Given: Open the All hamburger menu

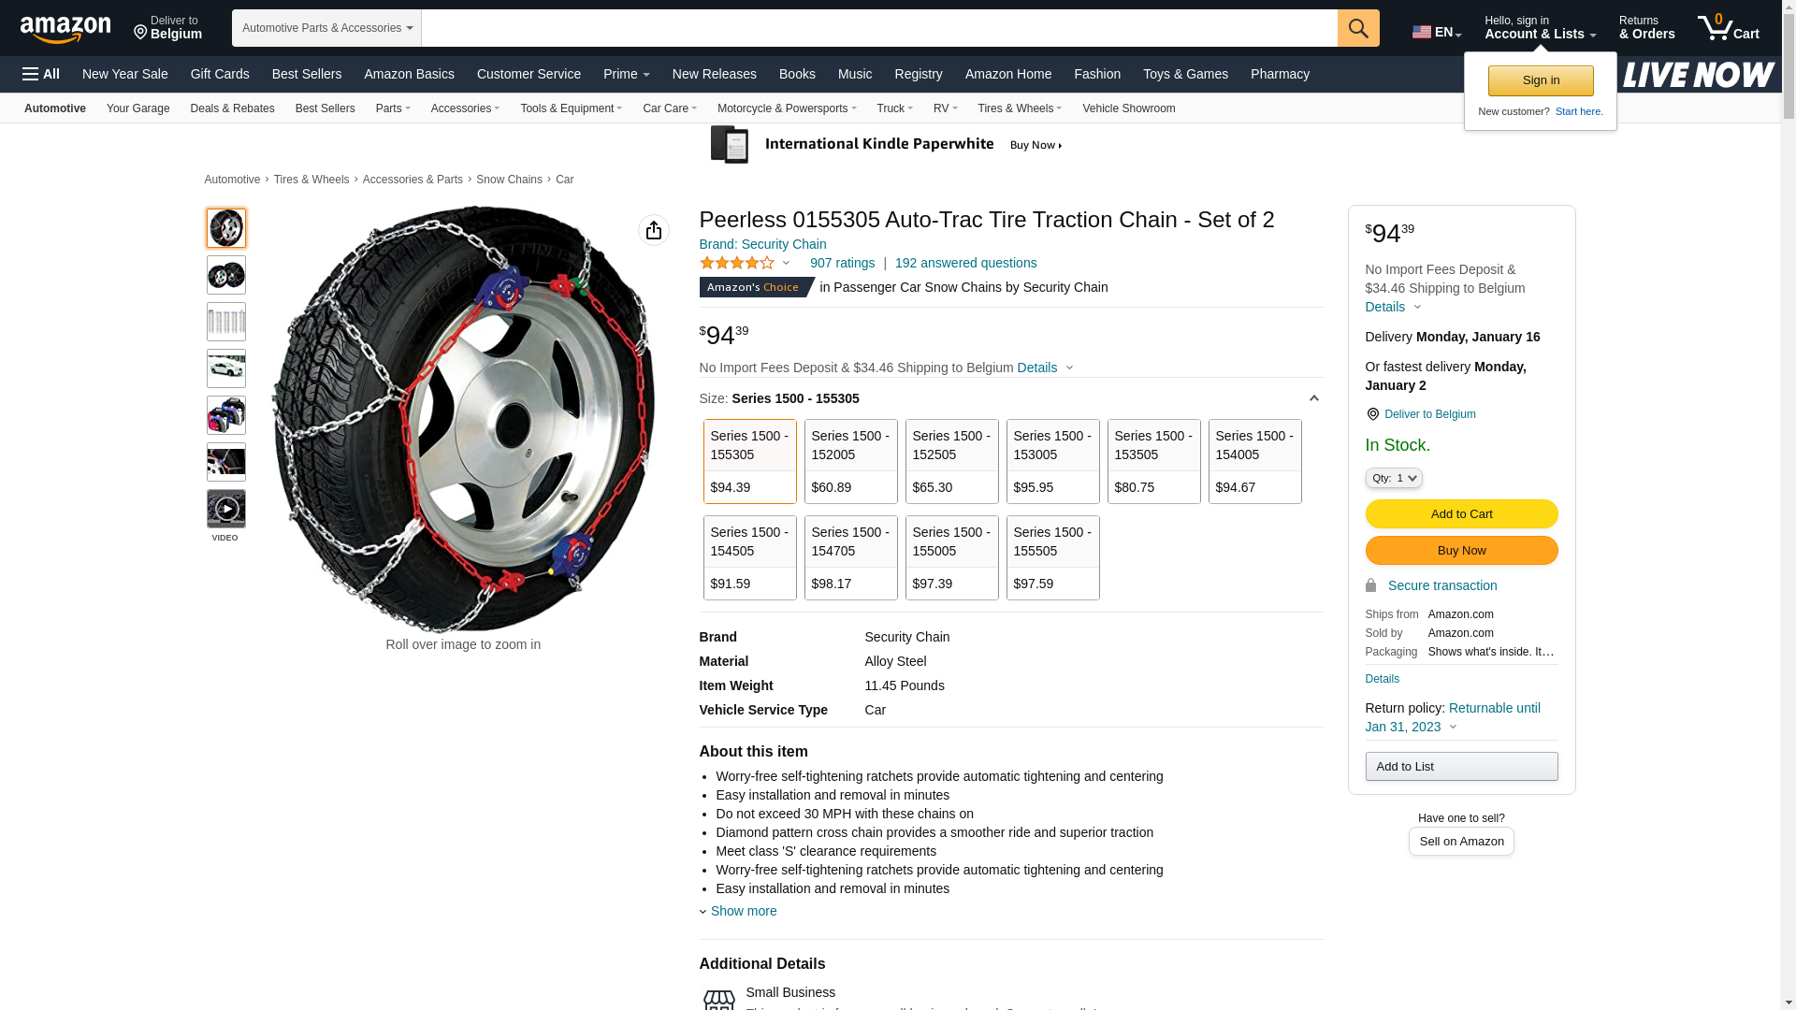Looking at the screenshot, I should click(x=41, y=74).
